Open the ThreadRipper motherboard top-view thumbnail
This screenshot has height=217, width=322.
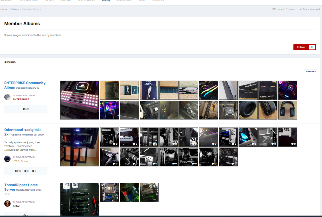tap(109, 192)
